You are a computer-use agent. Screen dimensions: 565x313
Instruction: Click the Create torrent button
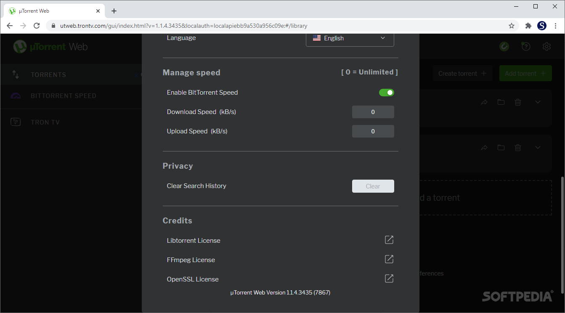462,73
